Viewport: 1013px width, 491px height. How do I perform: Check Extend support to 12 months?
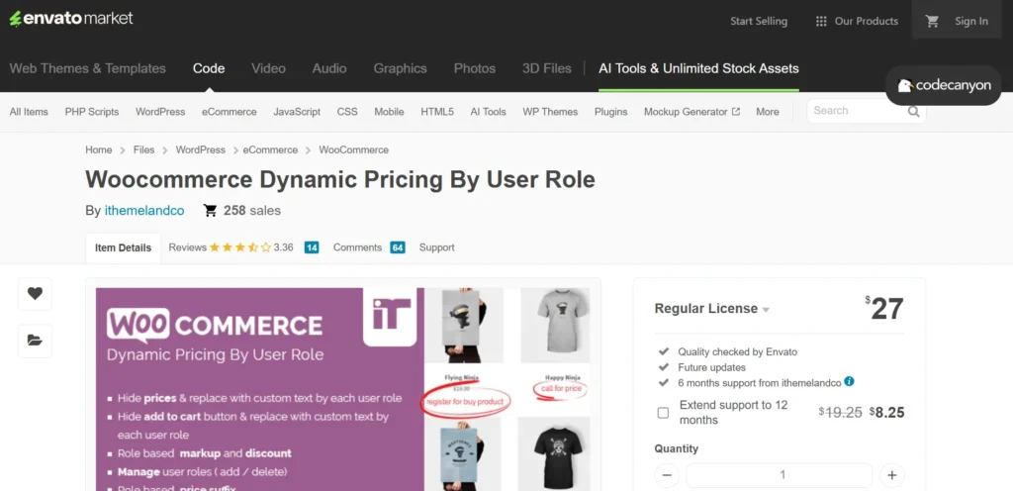663,413
